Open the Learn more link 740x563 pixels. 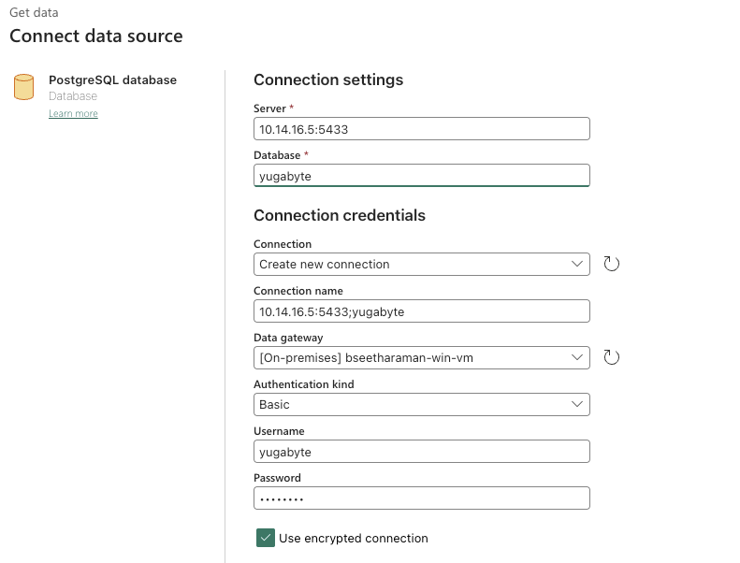[73, 114]
